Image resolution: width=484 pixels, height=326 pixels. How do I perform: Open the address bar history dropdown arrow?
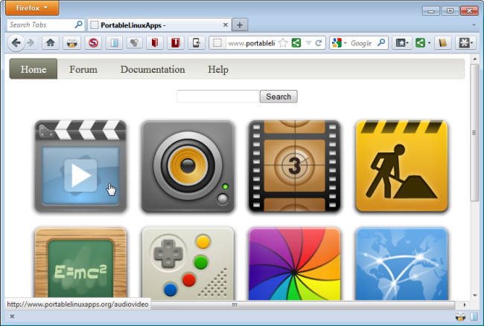coord(308,43)
